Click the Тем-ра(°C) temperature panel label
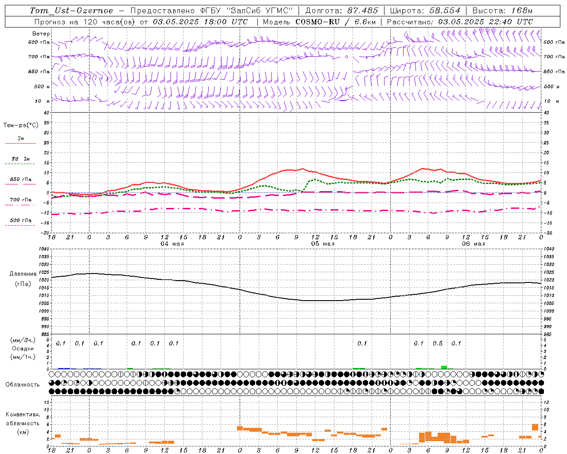 coord(21,125)
